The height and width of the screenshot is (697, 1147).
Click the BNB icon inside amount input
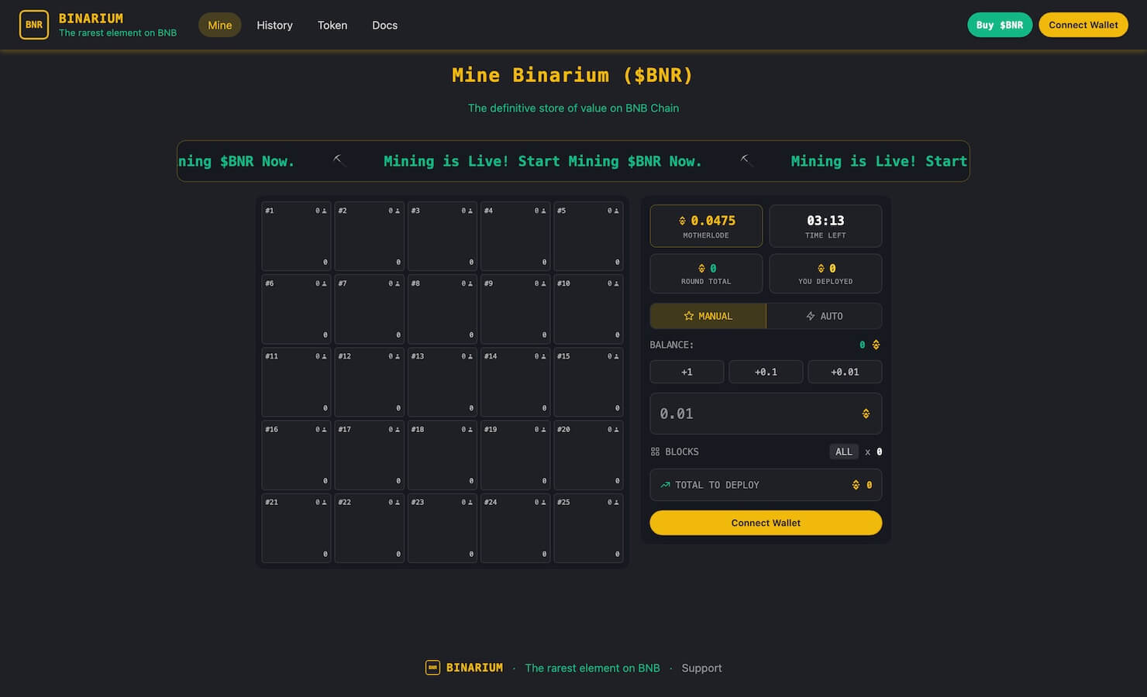[x=866, y=414]
